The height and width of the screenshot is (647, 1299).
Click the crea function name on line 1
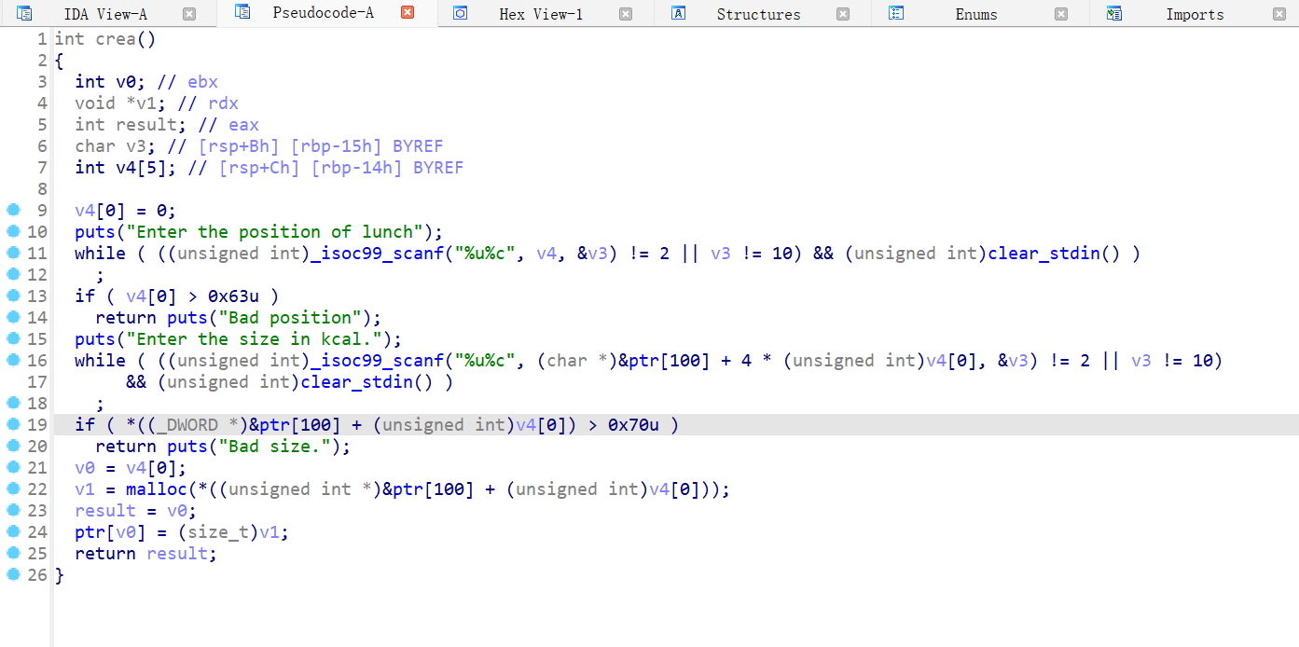pos(116,39)
